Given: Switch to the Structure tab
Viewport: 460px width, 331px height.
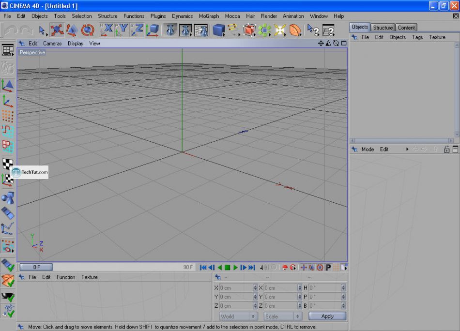Looking at the screenshot, I should tap(383, 28).
